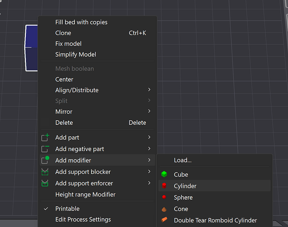Click the orange Double Tear Romboid icon
288x227 pixels.
coord(164,220)
